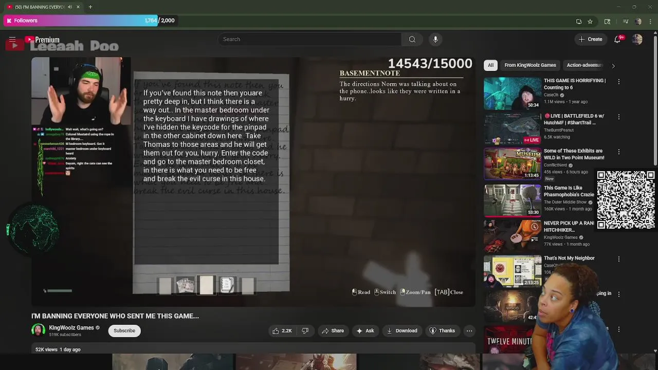The width and height of the screenshot is (658, 370).
Task: Open the browser media controls icon
Action: 625,21
